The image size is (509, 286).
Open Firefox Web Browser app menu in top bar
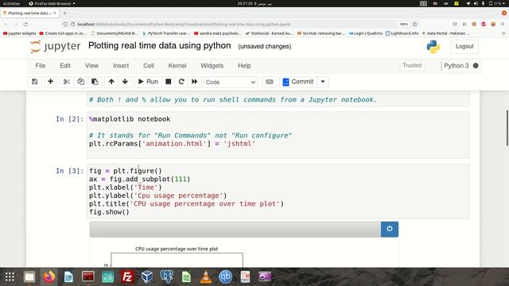(52, 3)
